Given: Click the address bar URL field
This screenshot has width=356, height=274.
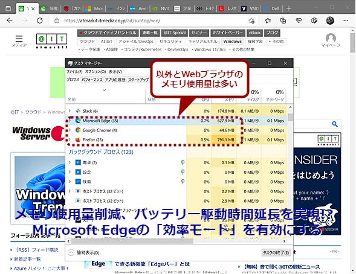Looking at the screenshot, I should pyautogui.click(x=150, y=21).
